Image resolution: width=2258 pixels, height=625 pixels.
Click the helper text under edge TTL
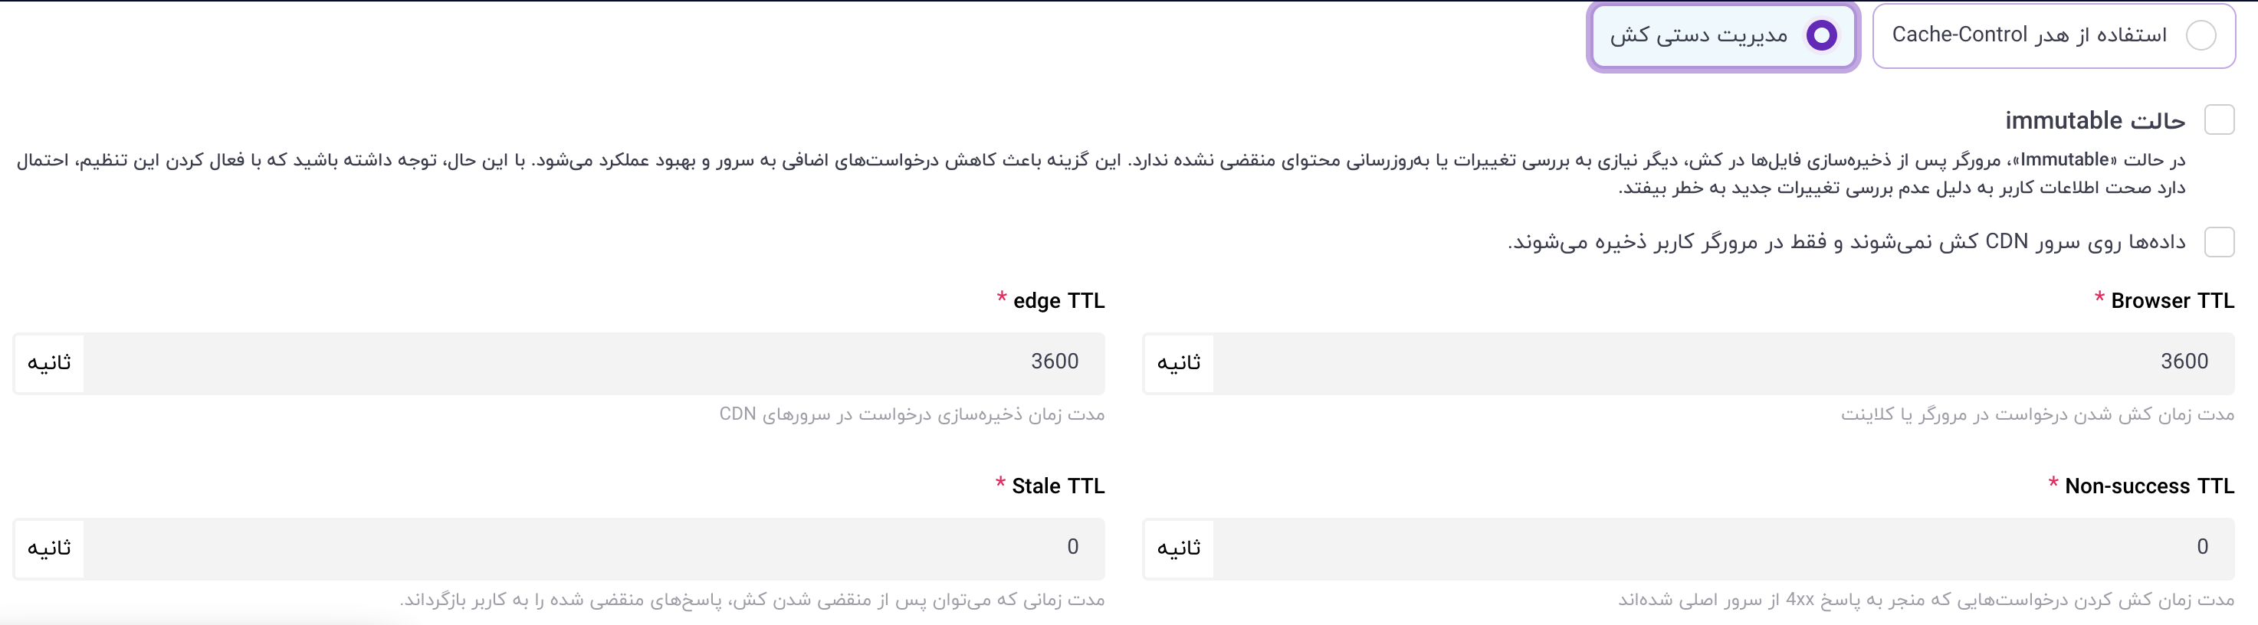[911, 415]
